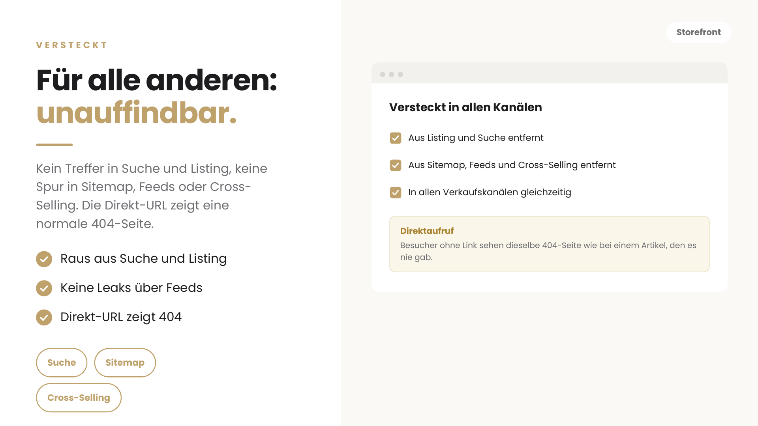Click the gold divider line under the headline
This screenshot has height=426, width=758.
(x=54, y=145)
